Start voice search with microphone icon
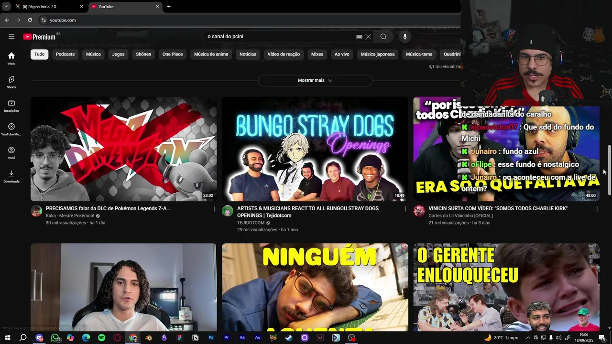Viewport: 612px width, 344px height. pos(405,36)
